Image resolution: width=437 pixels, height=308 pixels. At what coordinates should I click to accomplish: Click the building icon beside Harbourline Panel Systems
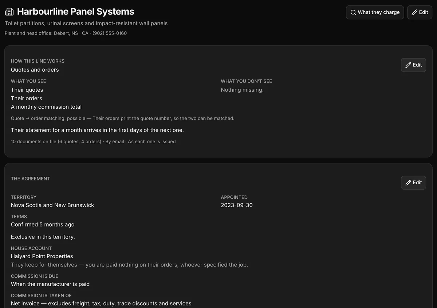tap(9, 12)
